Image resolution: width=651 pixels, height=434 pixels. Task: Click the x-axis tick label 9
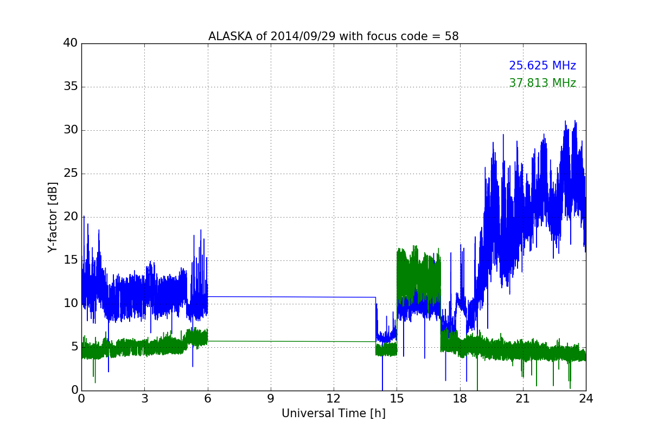(271, 398)
